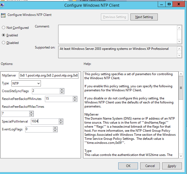The height and width of the screenshot is (174, 187).
Task: Increase EventLogFlags with the up arrow
Action: click(55, 128)
